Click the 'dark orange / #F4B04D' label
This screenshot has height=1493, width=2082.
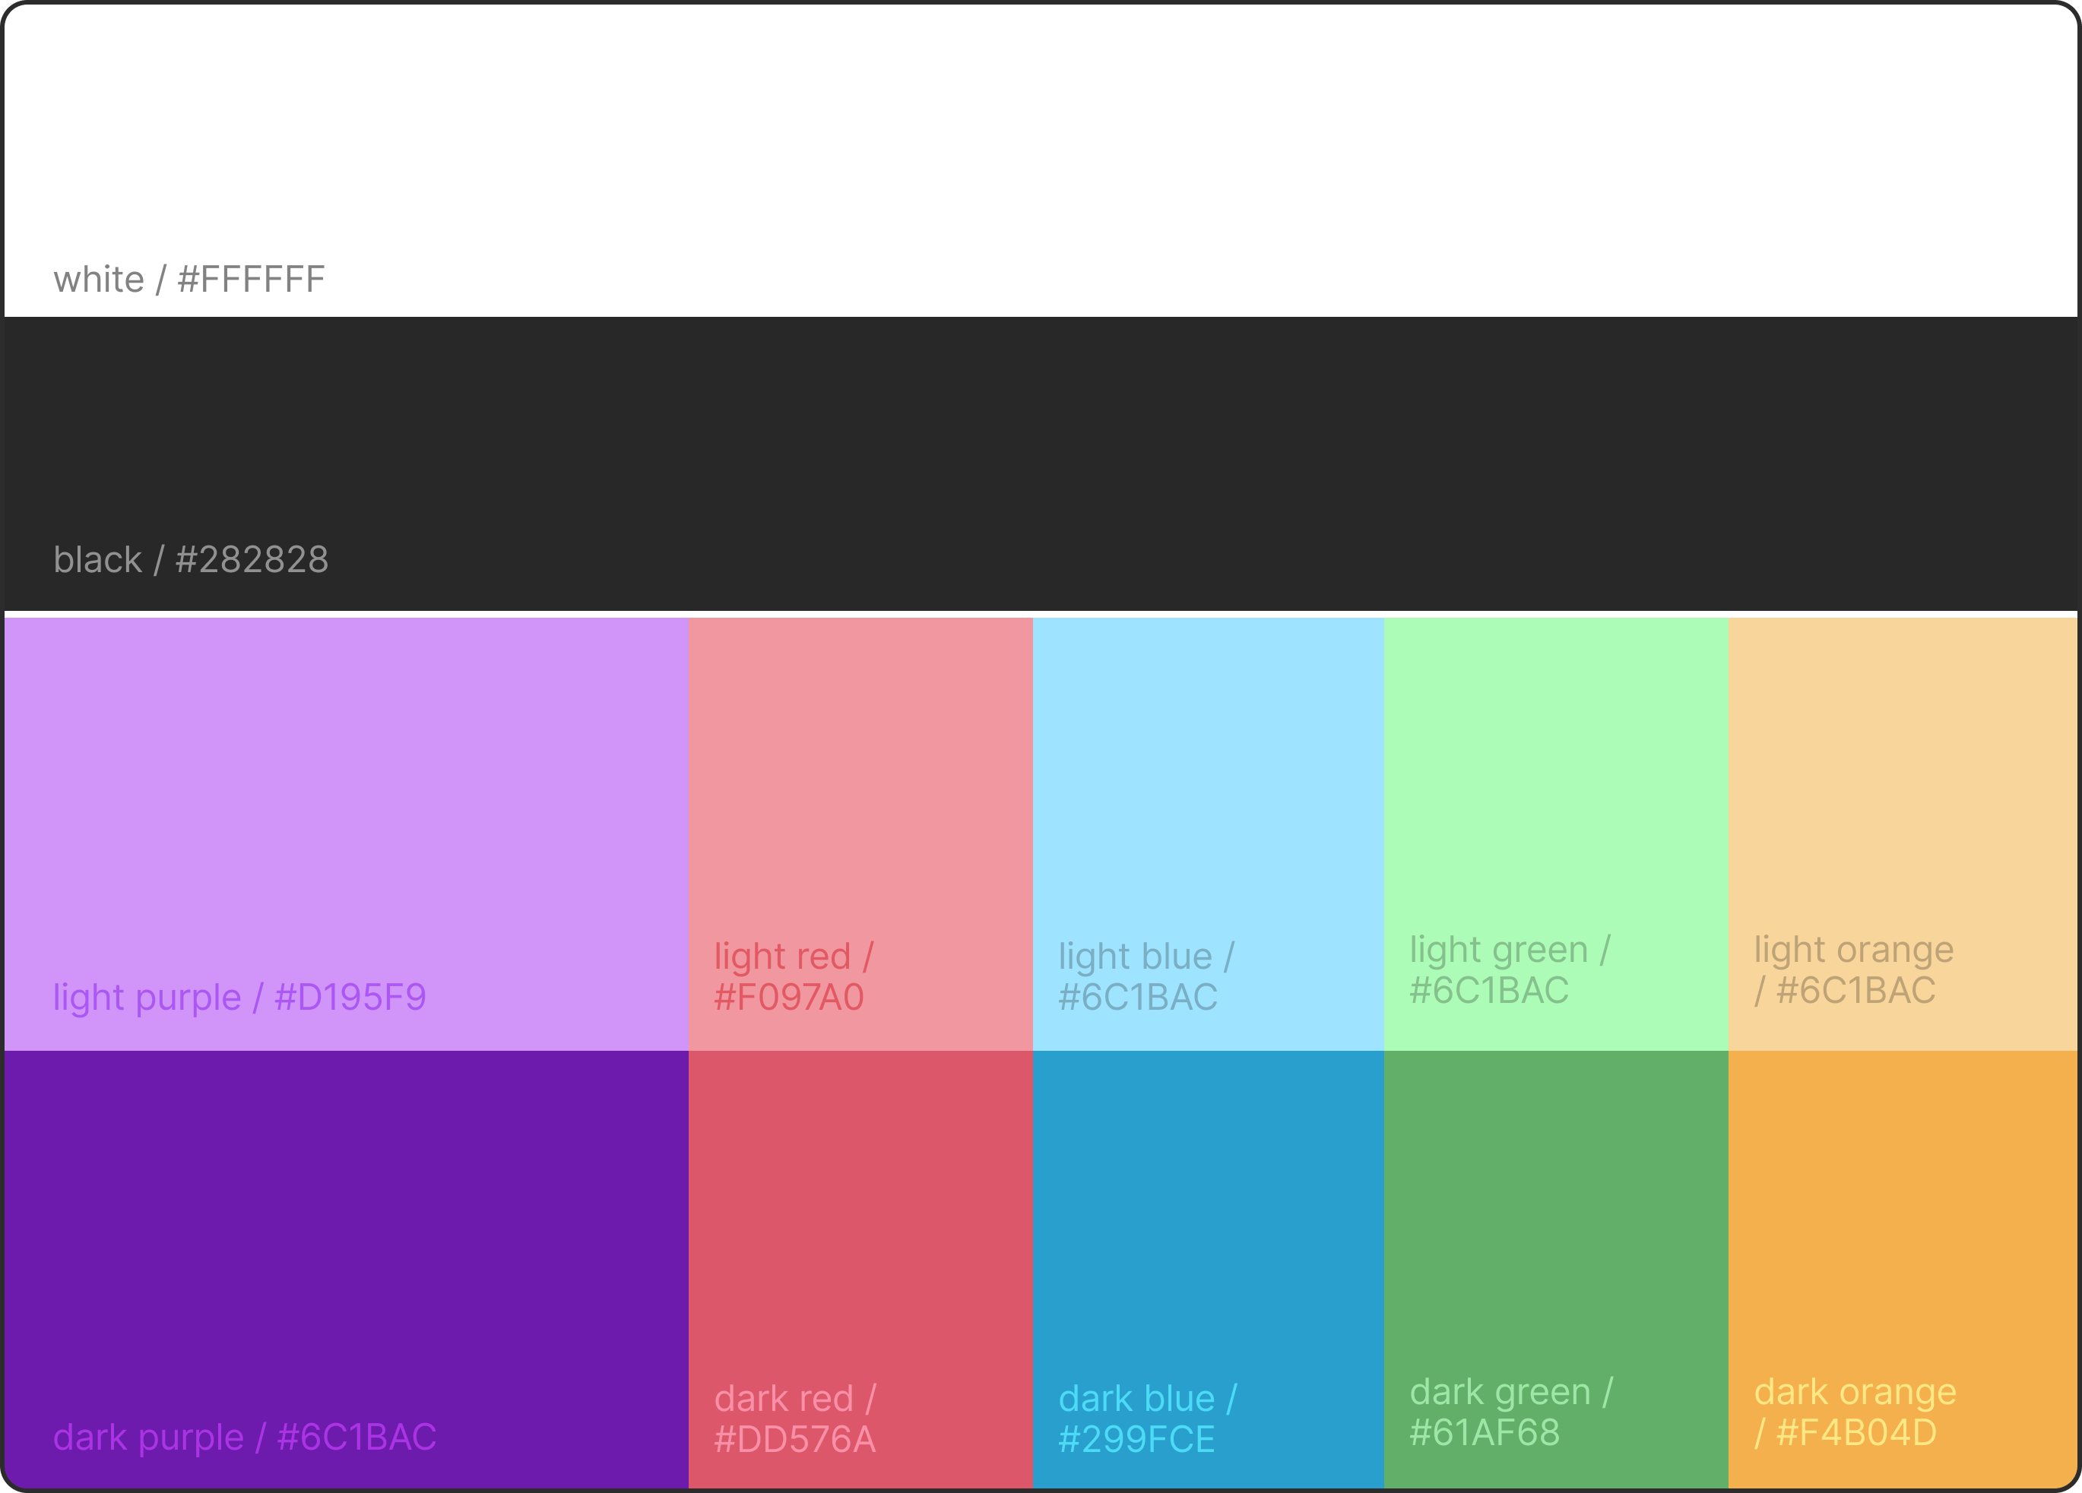1855,1412
